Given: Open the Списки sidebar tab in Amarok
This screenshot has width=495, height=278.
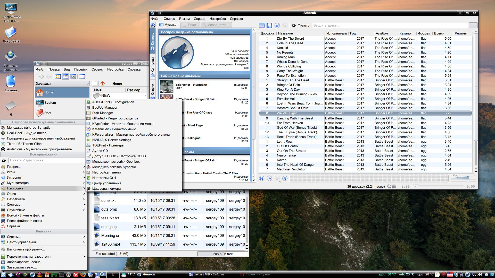Looking at the screenshot, I should (153, 90).
